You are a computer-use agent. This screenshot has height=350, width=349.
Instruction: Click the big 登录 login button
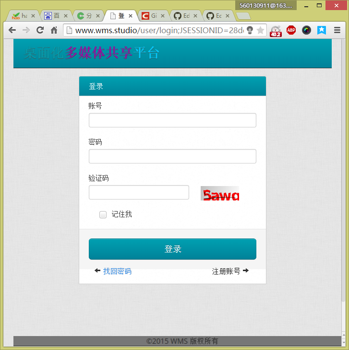click(x=172, y=249)
